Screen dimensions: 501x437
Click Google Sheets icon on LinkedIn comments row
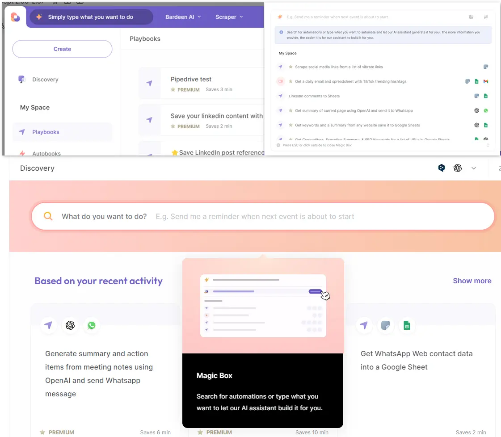click(x=486, y=96)
